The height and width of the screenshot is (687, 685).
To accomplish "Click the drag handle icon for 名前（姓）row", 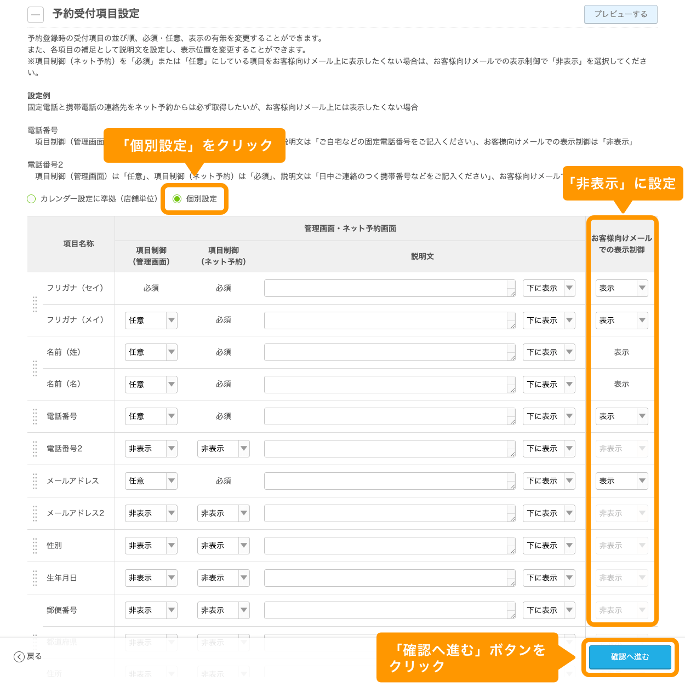I will pyautogui.click(x=34, y=368).
